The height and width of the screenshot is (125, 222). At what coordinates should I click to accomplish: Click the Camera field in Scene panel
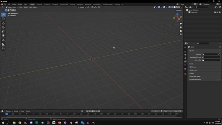click(x=211, y=54)
